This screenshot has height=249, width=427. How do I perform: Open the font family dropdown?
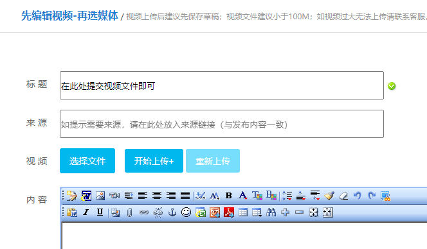201,196
